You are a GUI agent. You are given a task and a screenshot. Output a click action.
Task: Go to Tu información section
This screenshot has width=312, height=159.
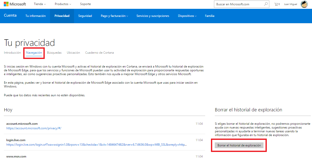(36, 16)
